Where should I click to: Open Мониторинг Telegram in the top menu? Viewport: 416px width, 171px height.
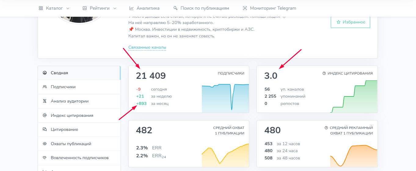click(x=269, y=8)
